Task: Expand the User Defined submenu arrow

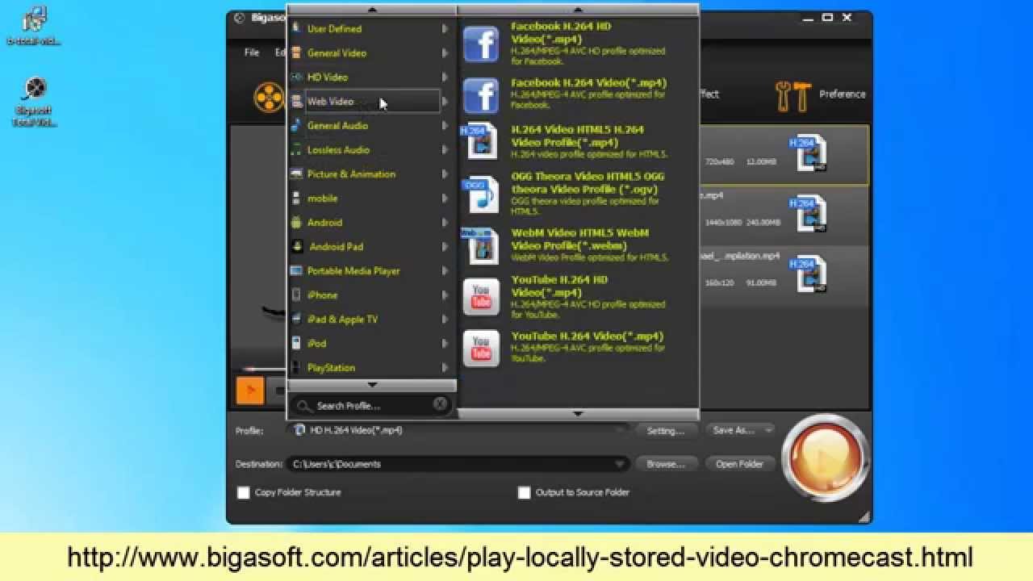Action: pyautogui.click(x=445, y=29)
